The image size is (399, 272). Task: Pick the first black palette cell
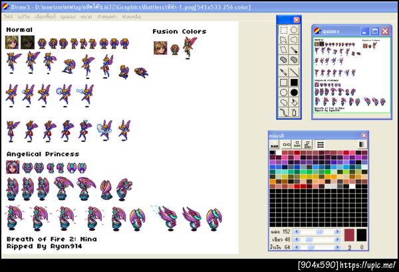[273, 153]
